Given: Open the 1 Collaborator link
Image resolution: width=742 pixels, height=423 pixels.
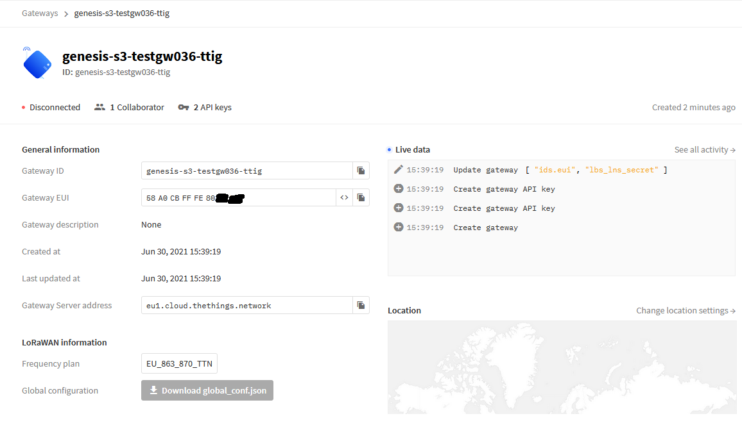Looking at the screenshot, I should (137, 108).
